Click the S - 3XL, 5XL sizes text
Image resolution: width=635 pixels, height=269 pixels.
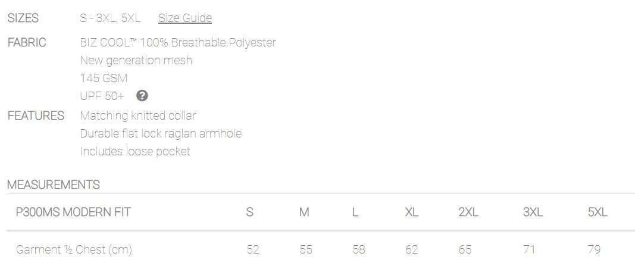pyautogui.click(x=111, y=18)
